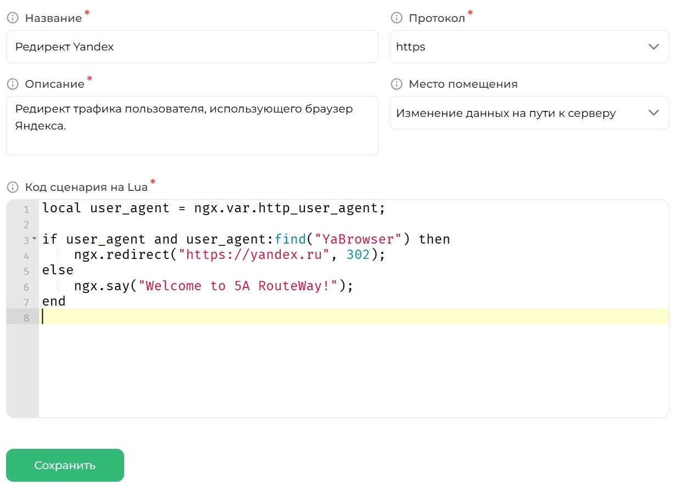Click the else keyword on line 5
This screenshot has height=485, width=674.
(x=58, y=270)
